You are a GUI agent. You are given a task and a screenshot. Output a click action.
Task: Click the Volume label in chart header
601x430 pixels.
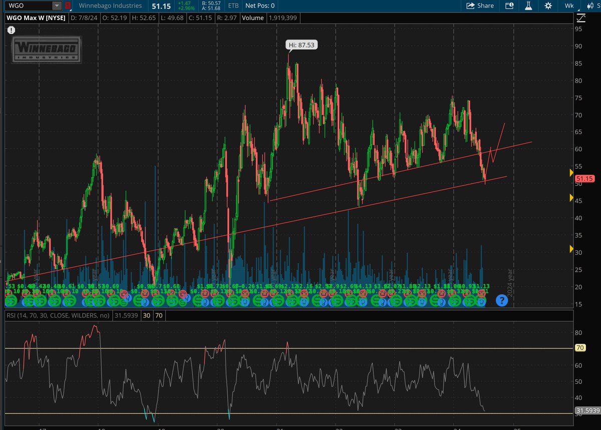[x=254, y=18]
